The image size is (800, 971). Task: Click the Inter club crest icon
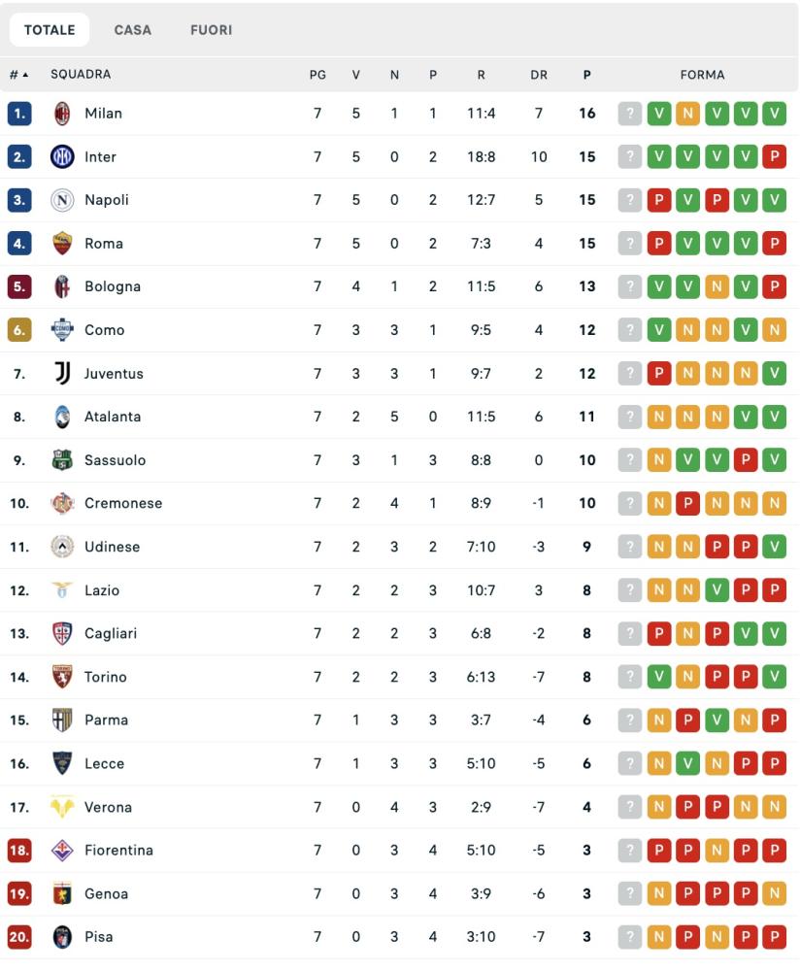click(62, 156)
